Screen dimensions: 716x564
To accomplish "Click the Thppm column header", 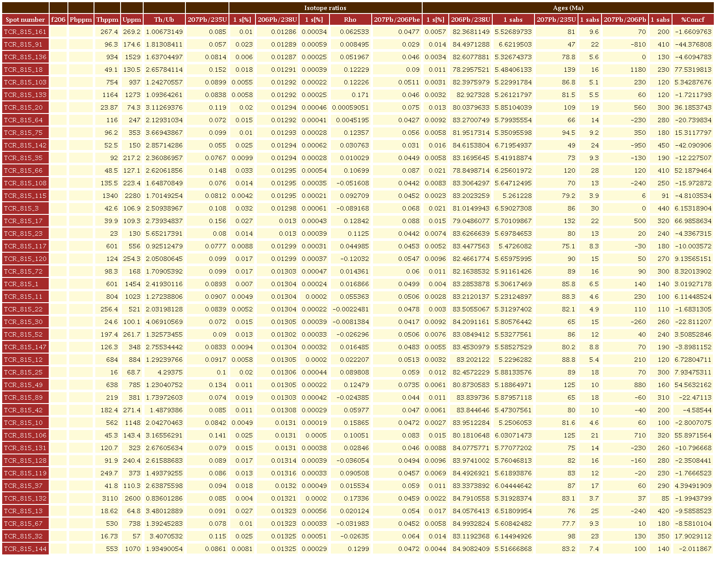I will pos(107,20).
